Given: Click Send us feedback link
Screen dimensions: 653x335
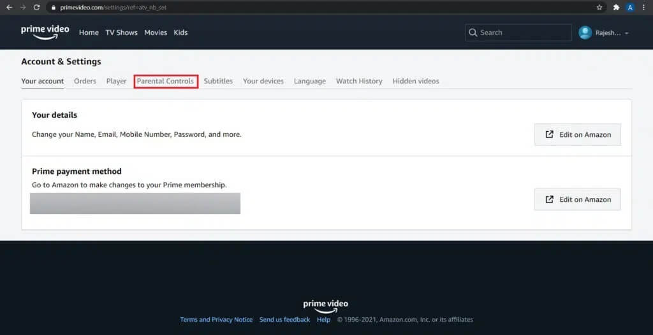Looking at the screenshot, I should [x=284, y=320].
